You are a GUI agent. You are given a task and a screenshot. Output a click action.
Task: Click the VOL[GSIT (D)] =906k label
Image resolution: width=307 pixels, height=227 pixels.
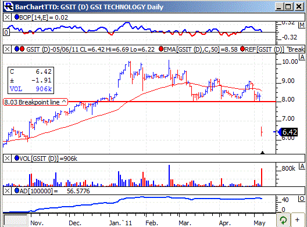coord(48,158)
